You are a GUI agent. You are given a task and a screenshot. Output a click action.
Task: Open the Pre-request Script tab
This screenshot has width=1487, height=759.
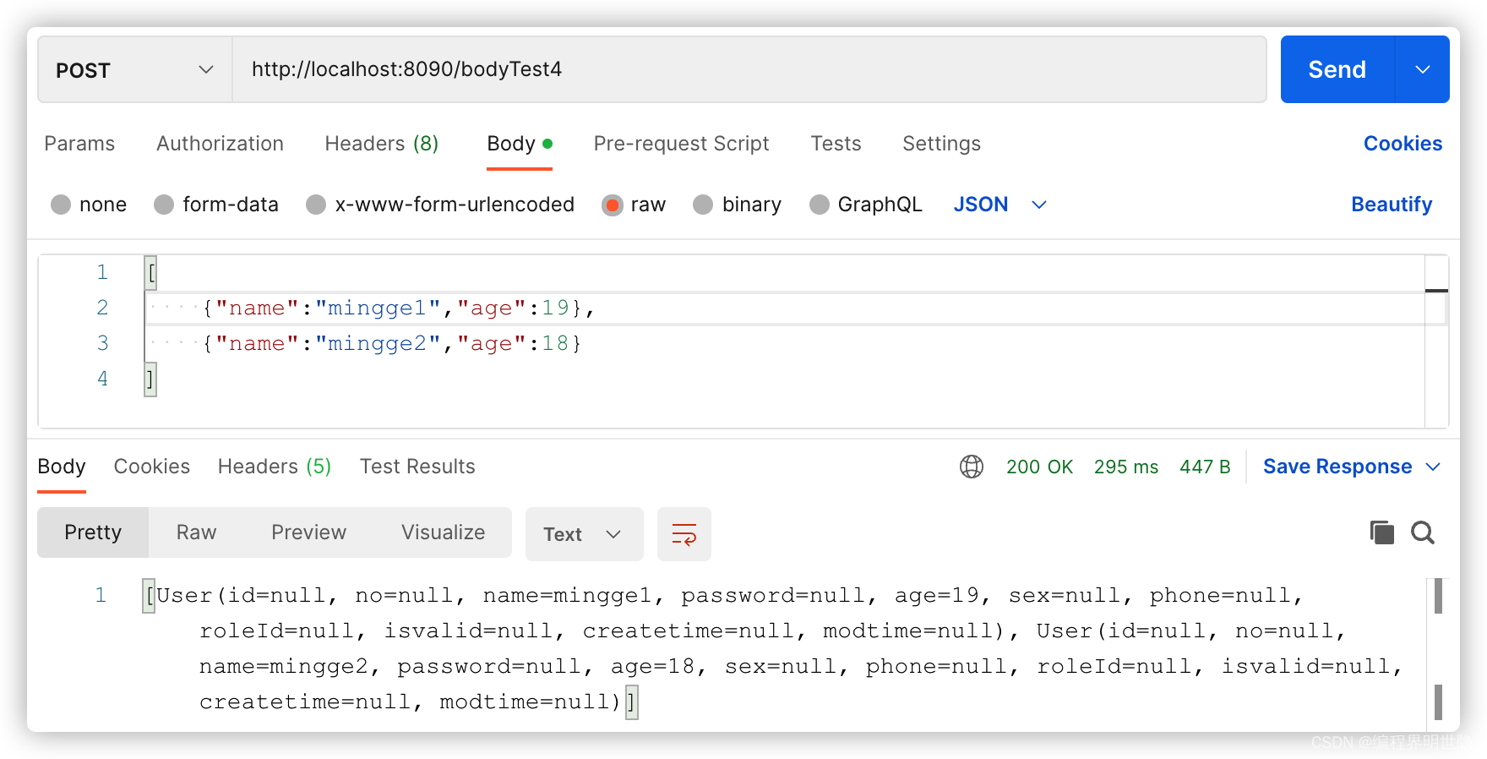click(x=681, y=144)
